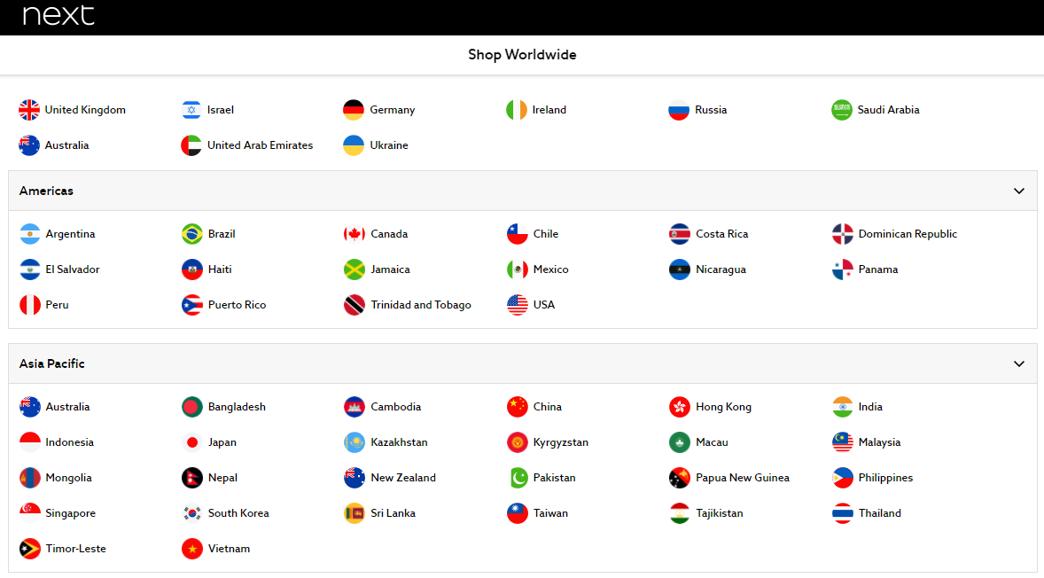
Task: Open the El Salvador store link
Action: 60,269
